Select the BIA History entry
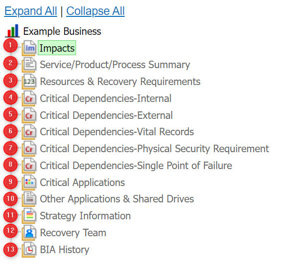Viewport: 285px width, 272px height. (65, 250)
